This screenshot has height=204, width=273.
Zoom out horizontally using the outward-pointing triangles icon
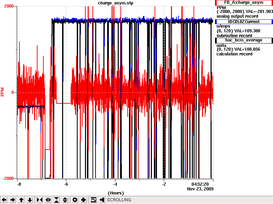point(48,200)
